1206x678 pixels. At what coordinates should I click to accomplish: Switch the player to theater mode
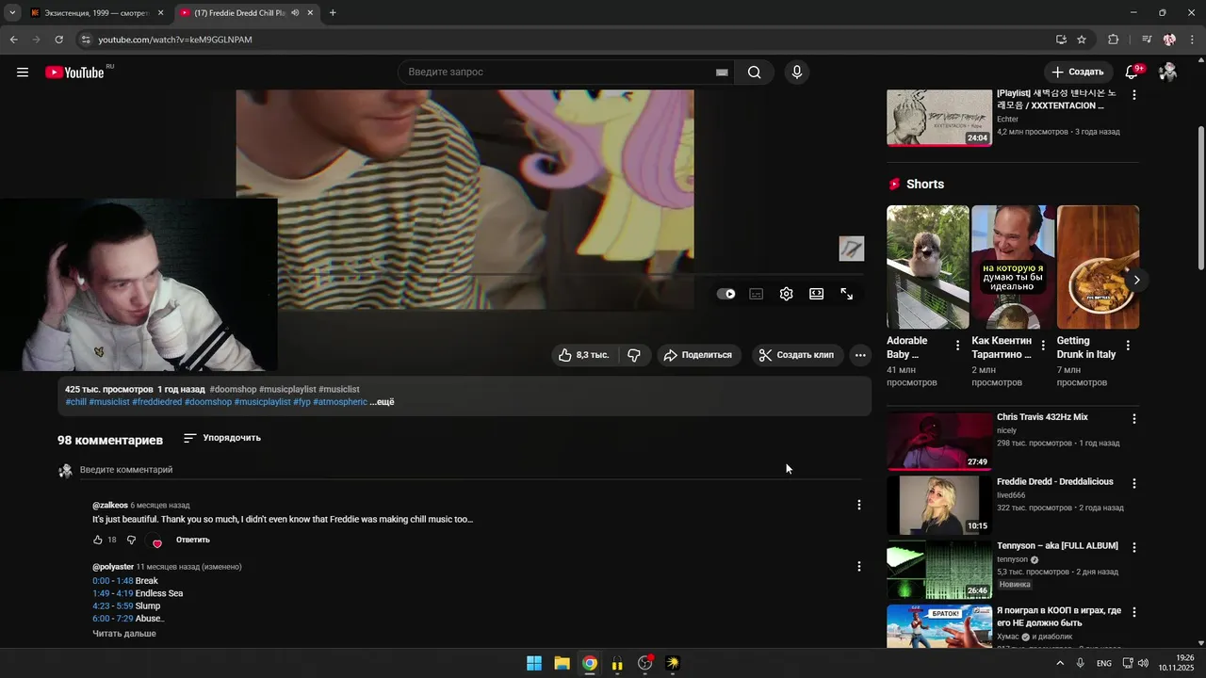pyautogui.click(x=817, y=294)
